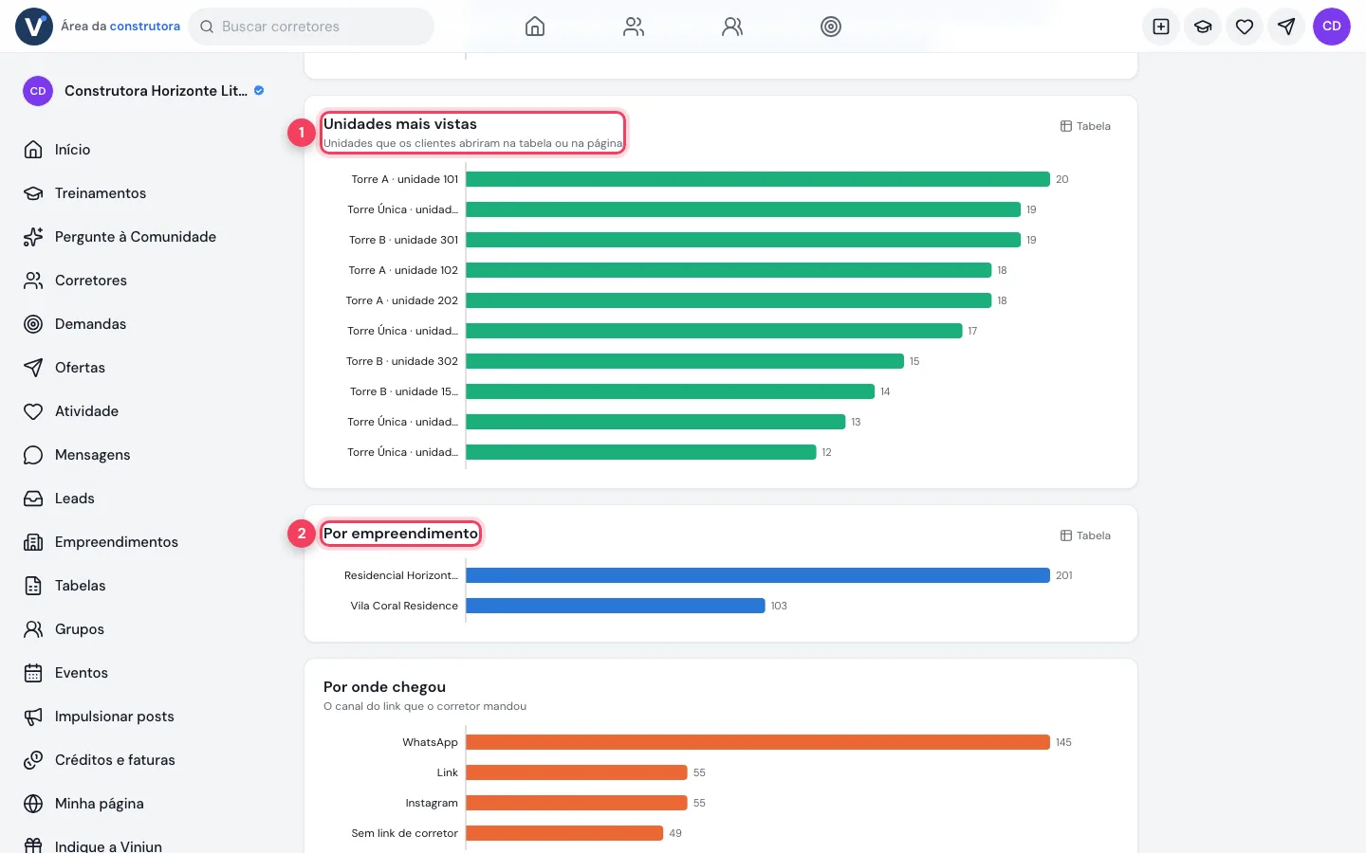Click the orange WhatsApp channel bar
Image resolution: width=1366 pixels, height=853 pixels.
click(x=758, y=742)
